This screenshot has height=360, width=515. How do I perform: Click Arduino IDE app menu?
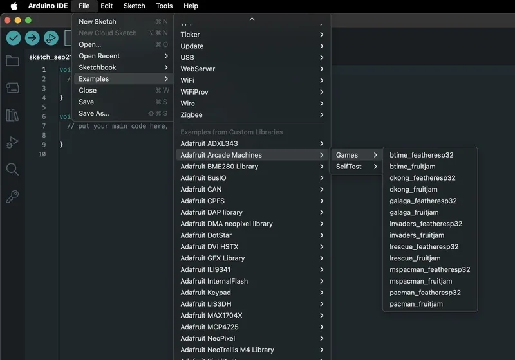[x=48, y=6]
